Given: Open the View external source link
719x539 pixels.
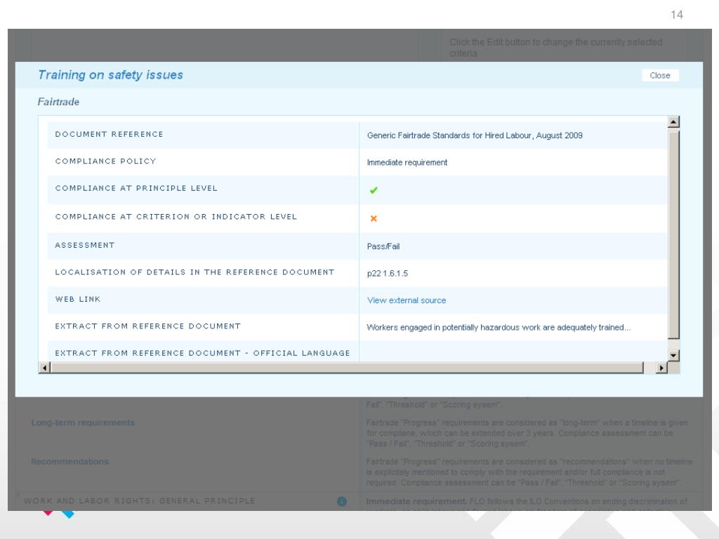Looking at the screenshot, I should click(407, 300).
